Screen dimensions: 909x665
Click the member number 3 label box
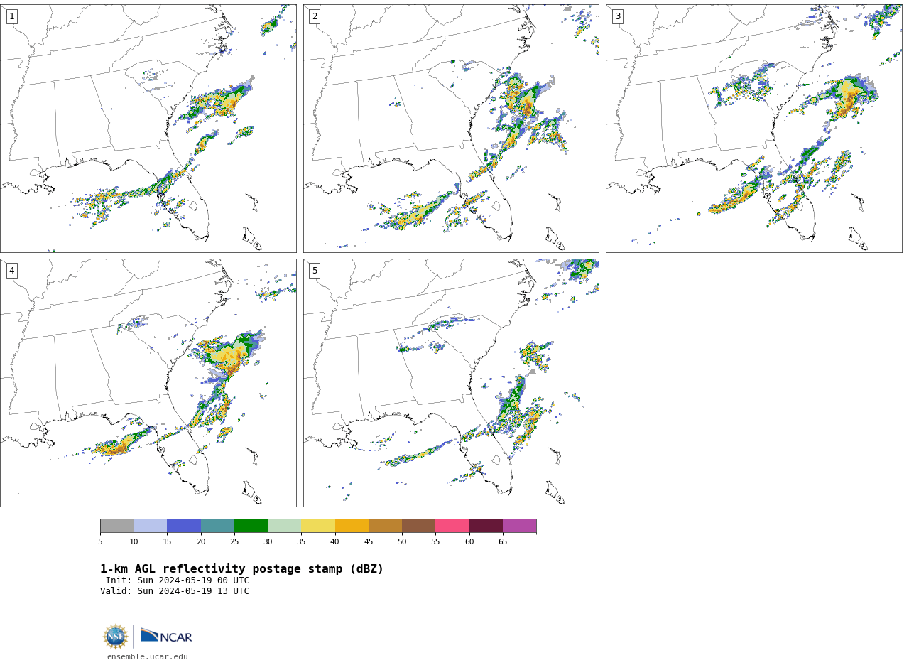click(618, 16)
